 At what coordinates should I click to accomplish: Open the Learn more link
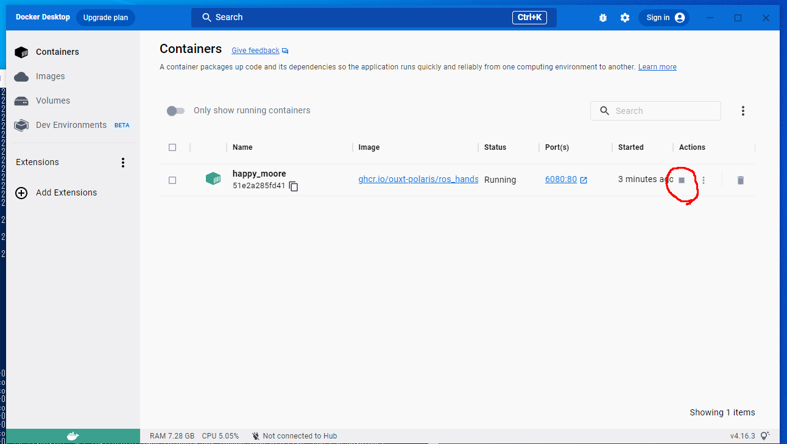657,67
